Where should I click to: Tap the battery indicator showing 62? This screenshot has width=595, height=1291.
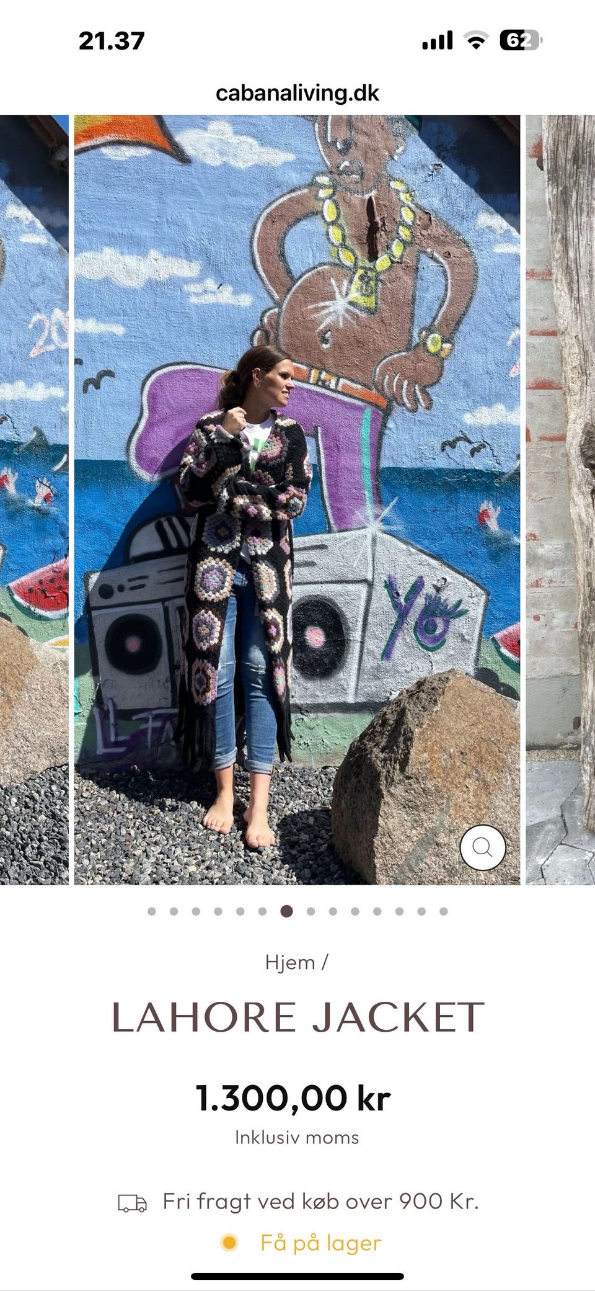pos(521,41)
